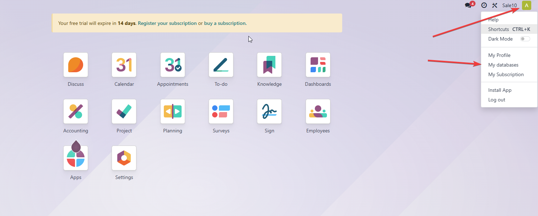Open the Knowledge app

[269, 65]
